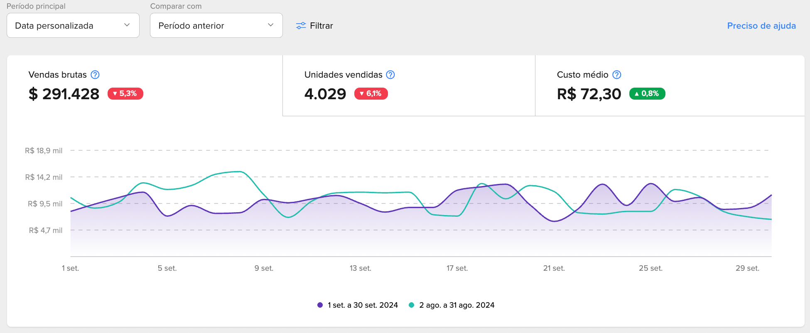Click the filter sliders icon
The image size is (810, 333).
pyautogui.click(x=301, y=26)
